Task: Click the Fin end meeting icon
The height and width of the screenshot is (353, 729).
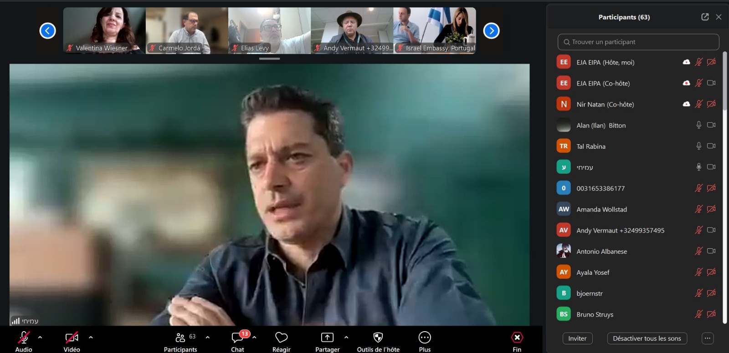Action: [x=517, y=338]
